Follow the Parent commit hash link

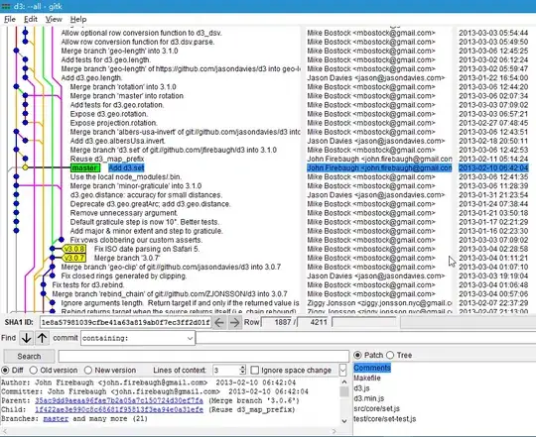[x=119, y=400]
